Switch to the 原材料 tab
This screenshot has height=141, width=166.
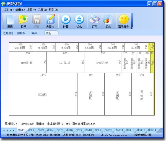pos(21,33)
